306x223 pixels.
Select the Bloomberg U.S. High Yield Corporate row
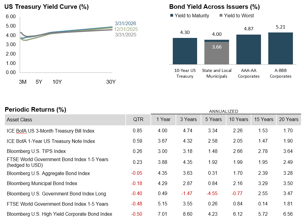click(59, 214)
